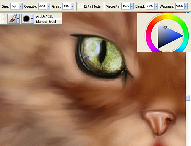Open the Opacity slider dropdown arrow

click(49, 6)
